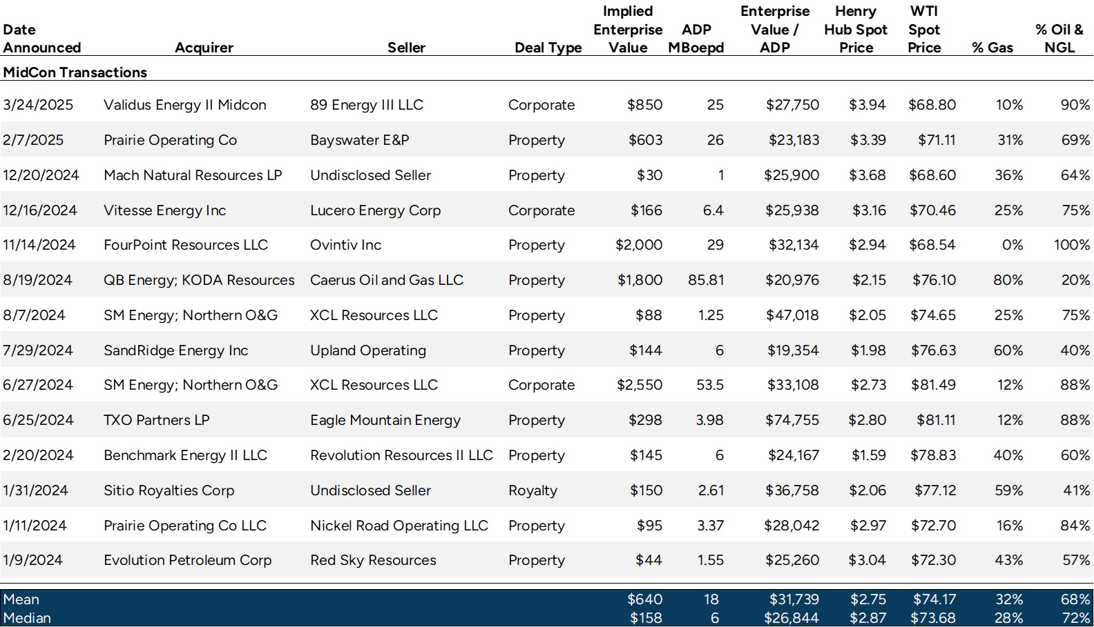Image resolution: width=1094 pixels, height=627 pixels.
Task: Click the $1.59 Henry Hub price
Action: (869, 455)
